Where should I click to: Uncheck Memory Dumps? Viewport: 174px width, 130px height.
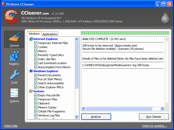pyautogui.click(x=36, y=107)
